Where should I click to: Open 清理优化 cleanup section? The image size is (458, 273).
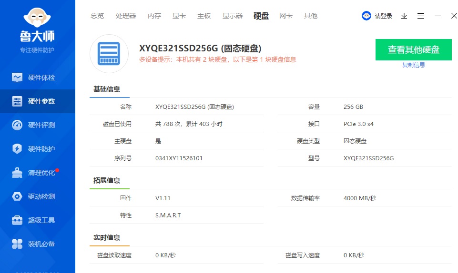coord(37,173)
